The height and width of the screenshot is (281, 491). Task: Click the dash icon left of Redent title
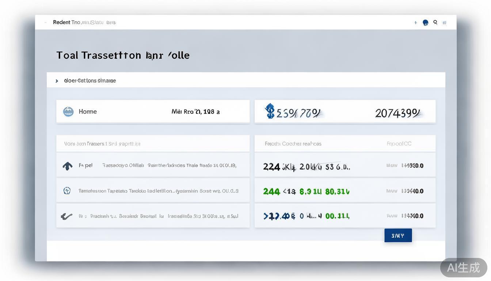pos(45,23)
